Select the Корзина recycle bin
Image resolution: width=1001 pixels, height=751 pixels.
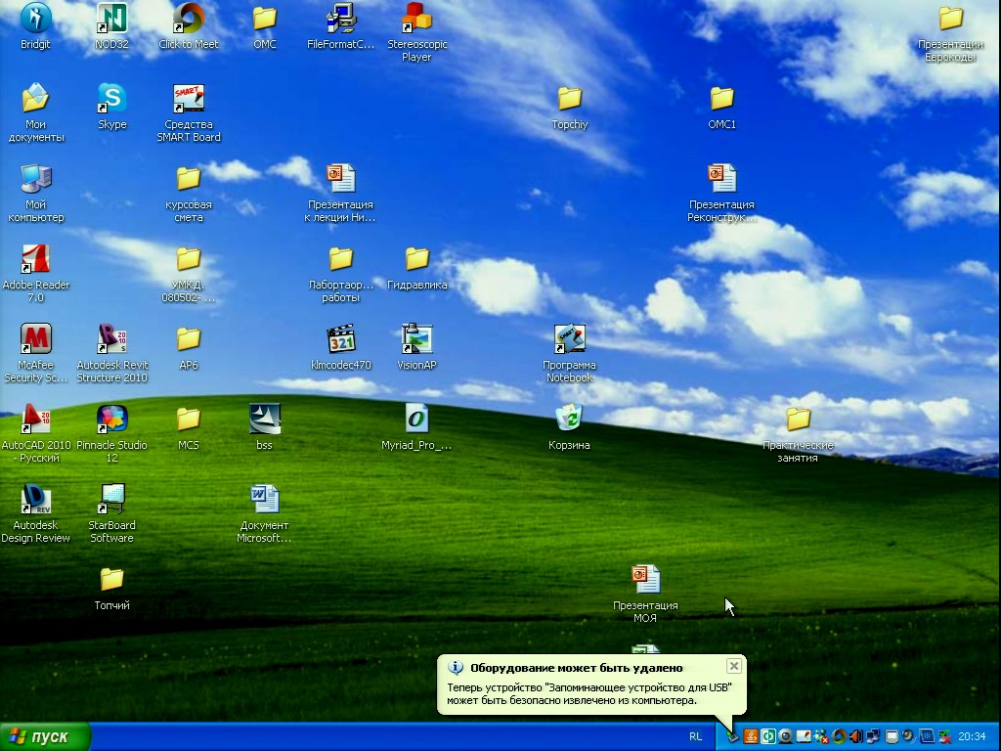(570, 426)
